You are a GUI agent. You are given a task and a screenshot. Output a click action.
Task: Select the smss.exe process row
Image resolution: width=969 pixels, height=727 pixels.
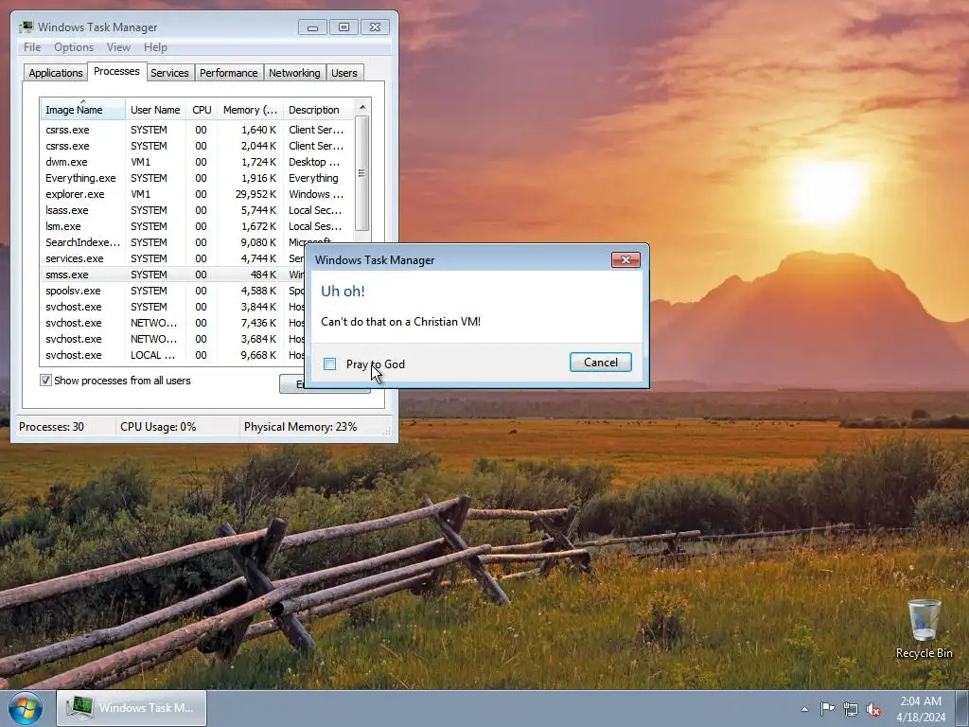pos(173,275)
